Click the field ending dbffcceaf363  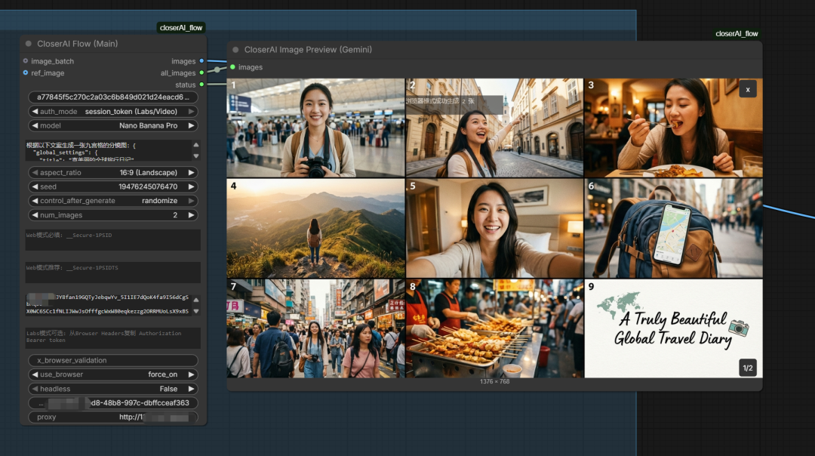[112, 402]
